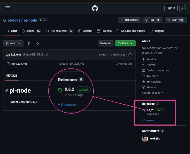
Task: Fork the repository using Fork button
Action: coord(153,20)
